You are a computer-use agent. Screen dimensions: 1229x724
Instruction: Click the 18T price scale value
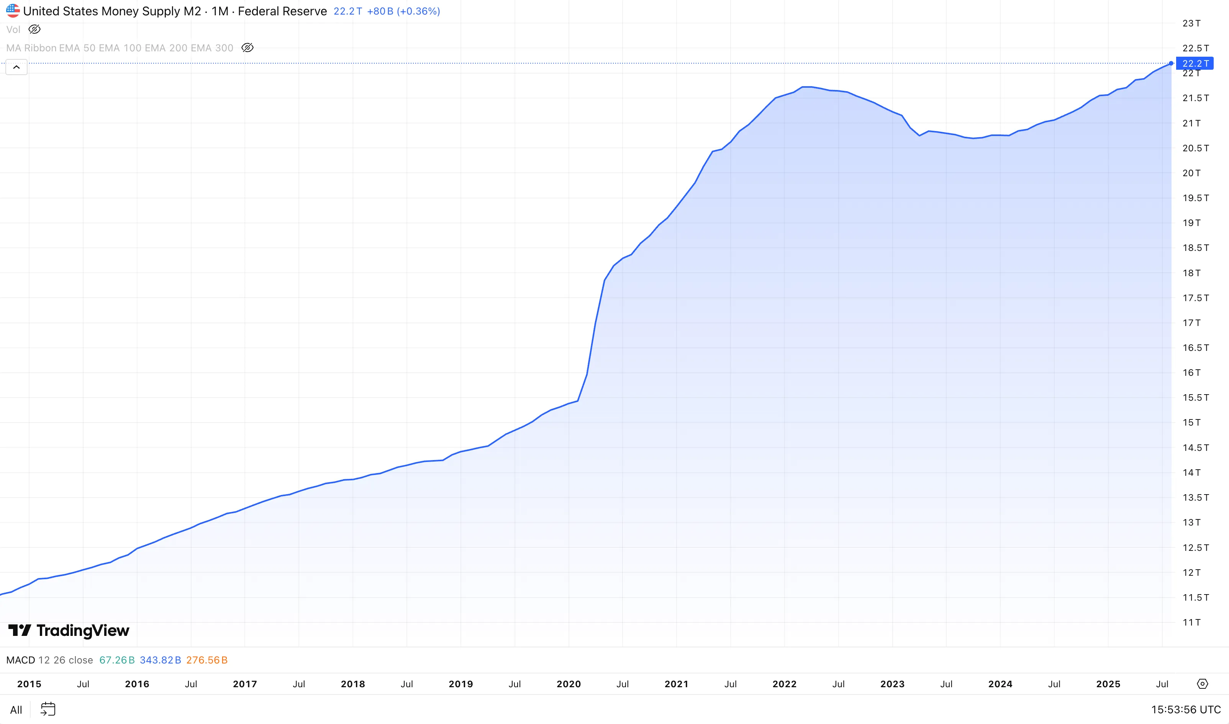1192,273
